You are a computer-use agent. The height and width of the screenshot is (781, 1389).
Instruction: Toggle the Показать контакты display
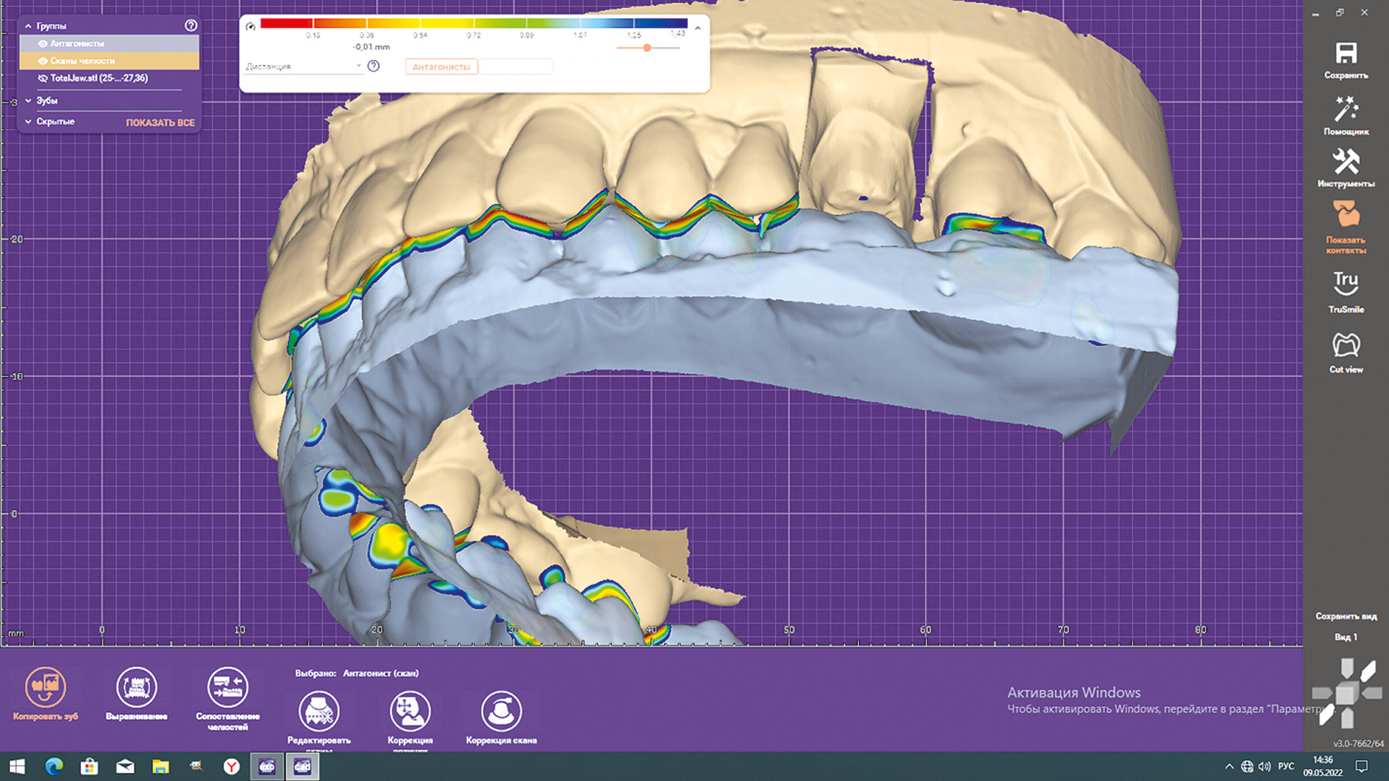click(1346, 216)
